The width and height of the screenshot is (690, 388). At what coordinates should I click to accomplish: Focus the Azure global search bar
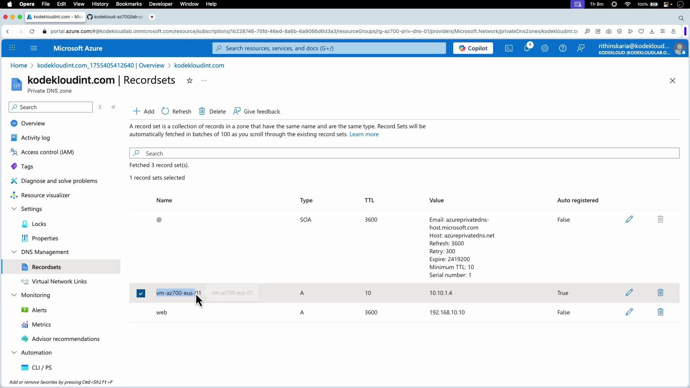329,48
